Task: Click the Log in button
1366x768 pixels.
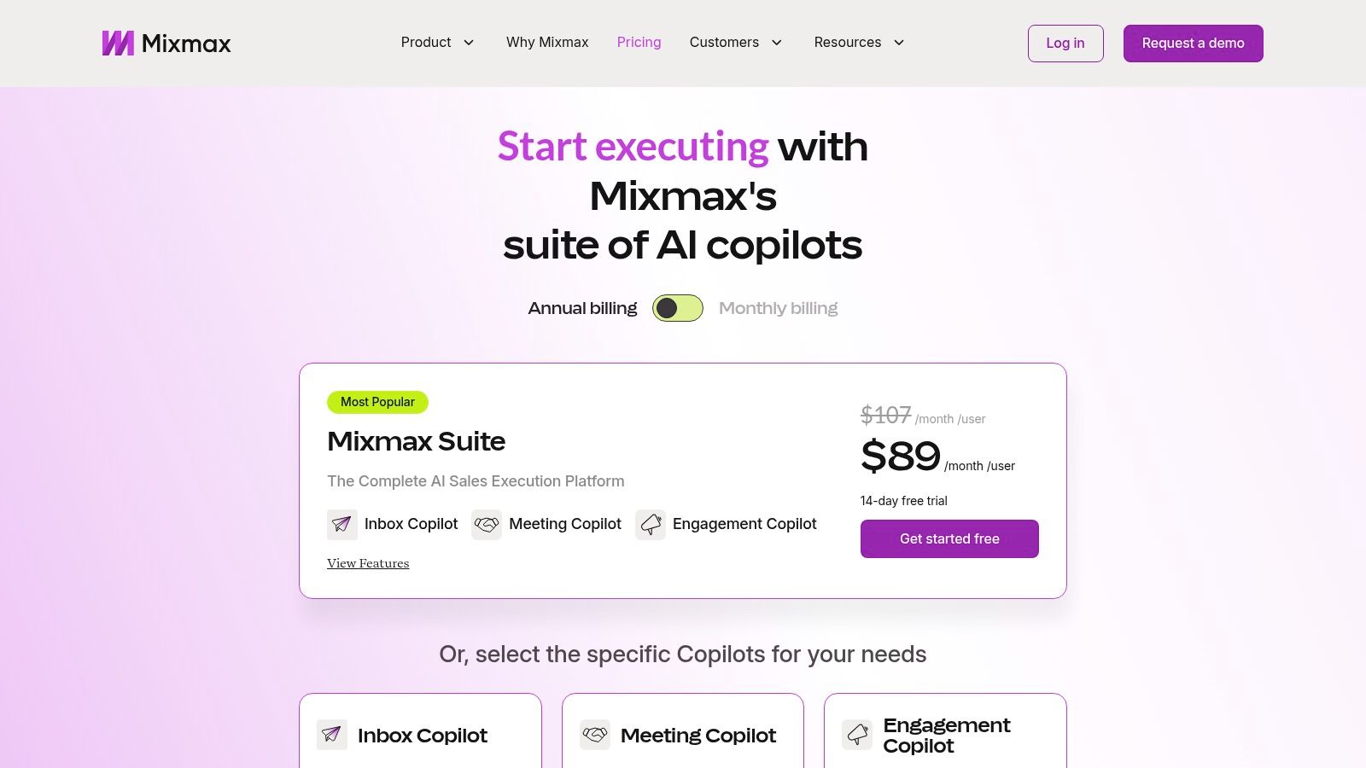Action: pyautogui.click(x=1065, y=44)
